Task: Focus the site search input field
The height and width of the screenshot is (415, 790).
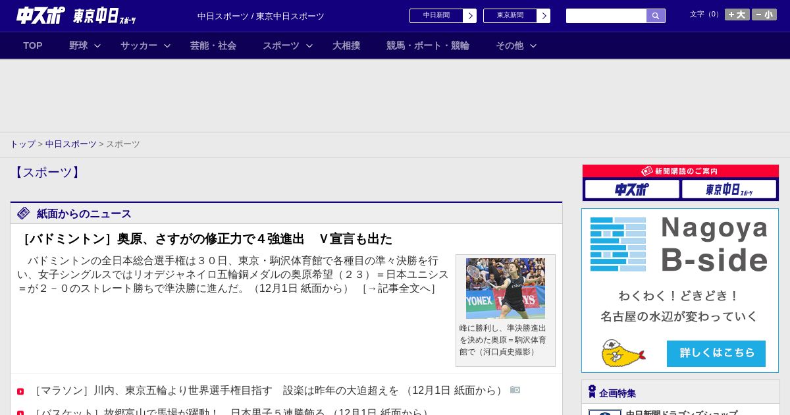Action: (606, 16)
